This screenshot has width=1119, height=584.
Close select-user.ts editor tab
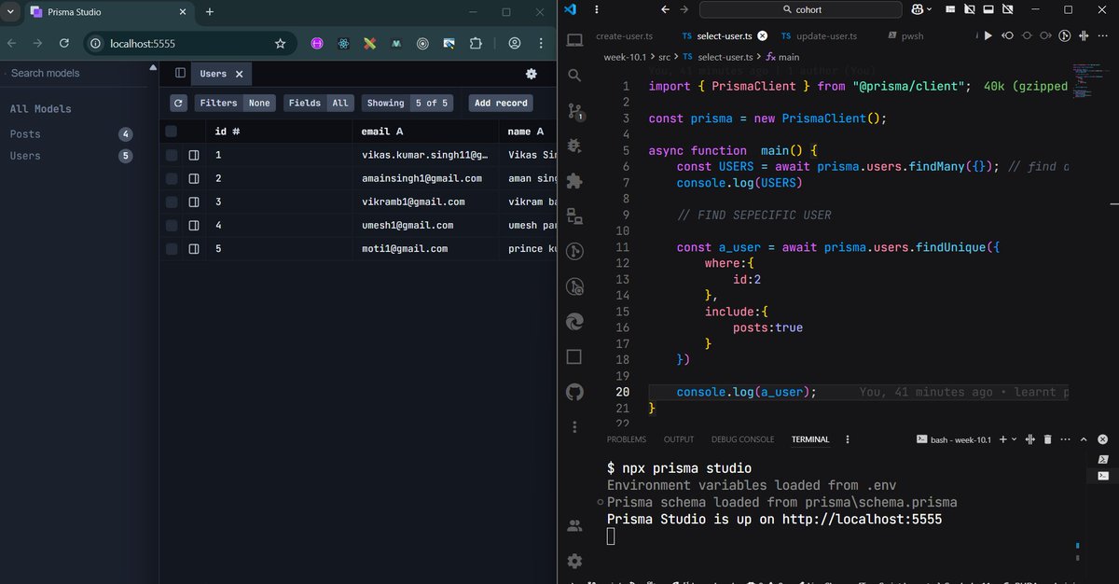[762, 36]
